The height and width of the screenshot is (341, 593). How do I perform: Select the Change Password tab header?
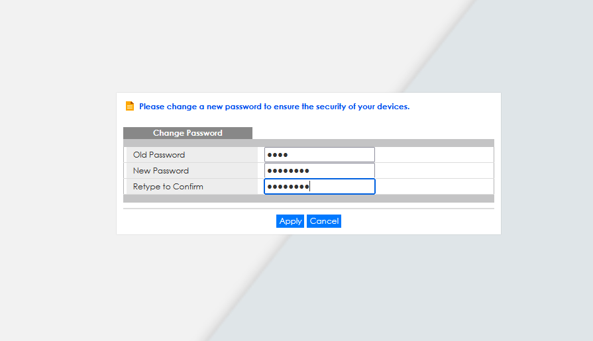tap(188, 133)
